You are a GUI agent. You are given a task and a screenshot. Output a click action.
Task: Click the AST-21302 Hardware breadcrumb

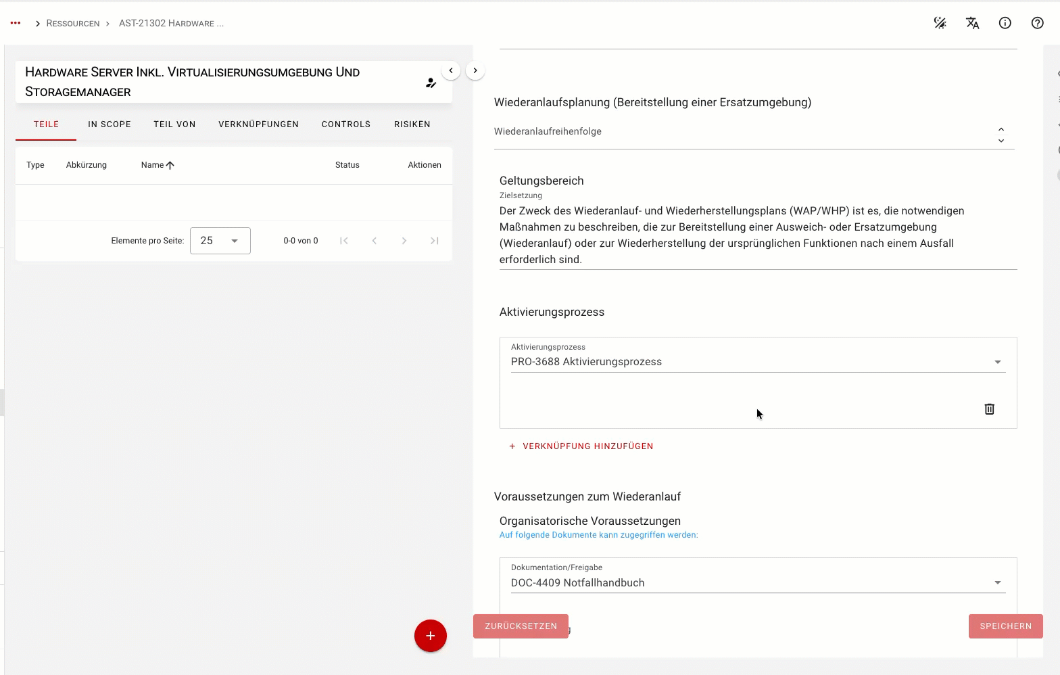pos(171,24)
